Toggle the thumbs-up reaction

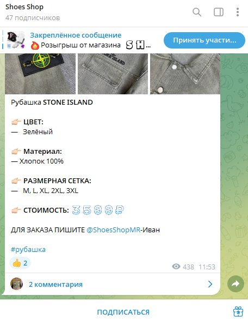click(20, 263)
